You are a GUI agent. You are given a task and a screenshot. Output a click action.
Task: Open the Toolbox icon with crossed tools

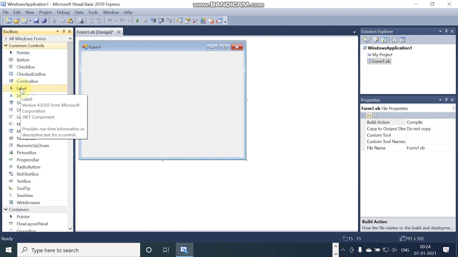(195, 21)
